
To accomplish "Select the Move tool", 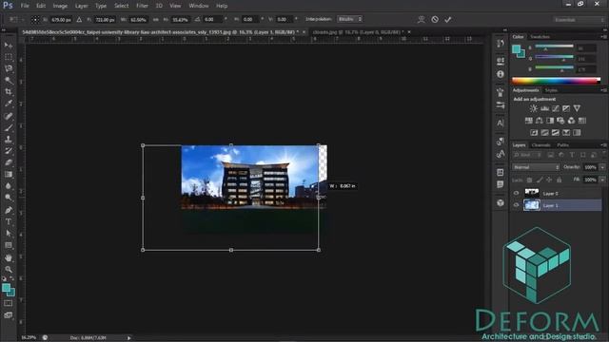I will tap(9, 46).
